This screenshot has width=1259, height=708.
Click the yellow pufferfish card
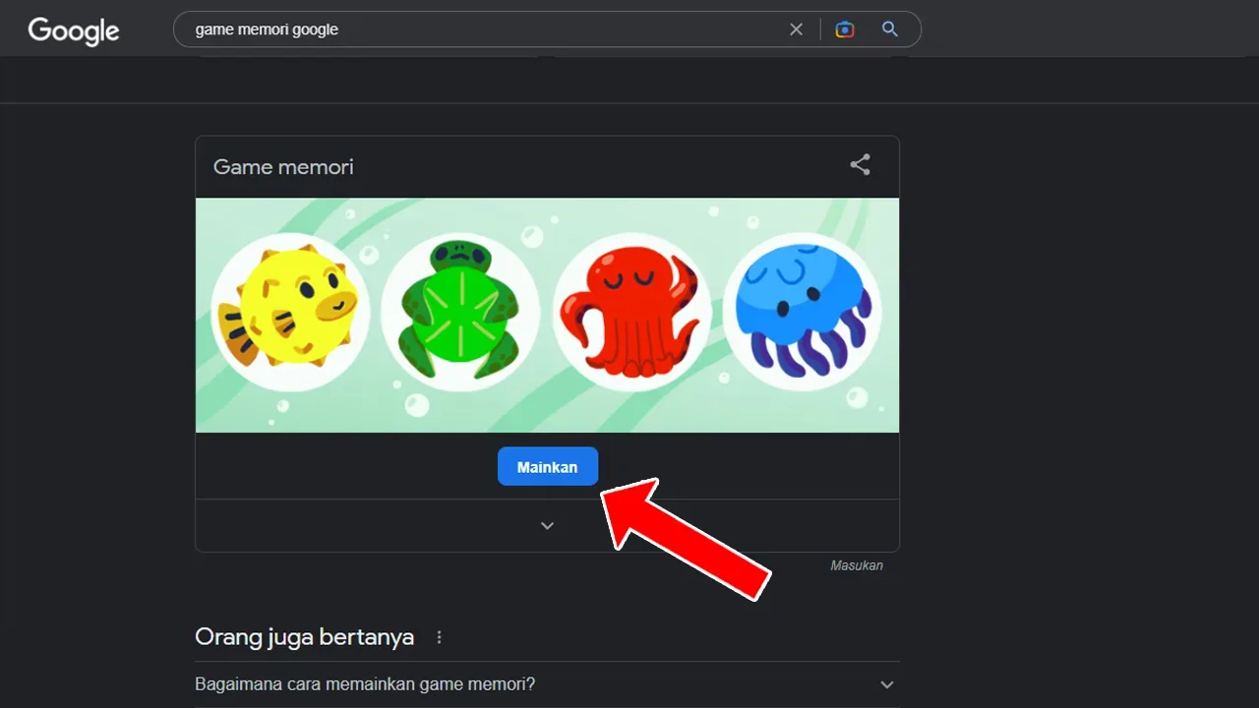(x=290, y=313)
